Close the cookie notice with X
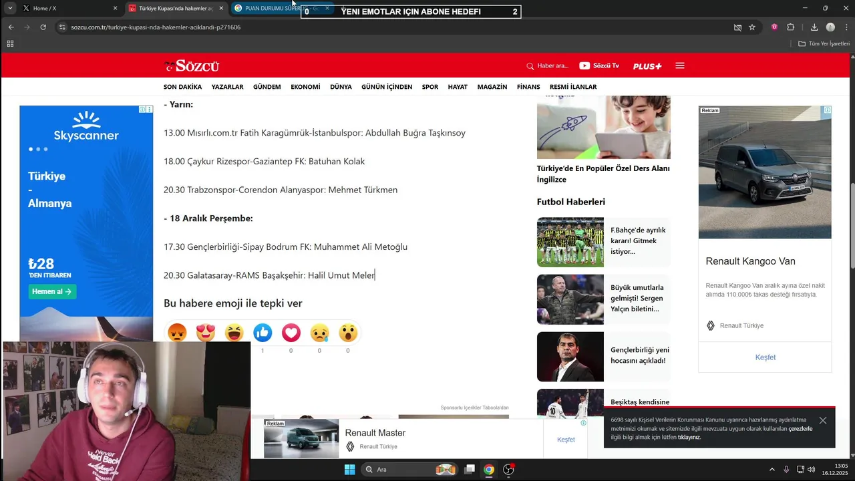The image size is (855, 481). click(x=823, y=420)
